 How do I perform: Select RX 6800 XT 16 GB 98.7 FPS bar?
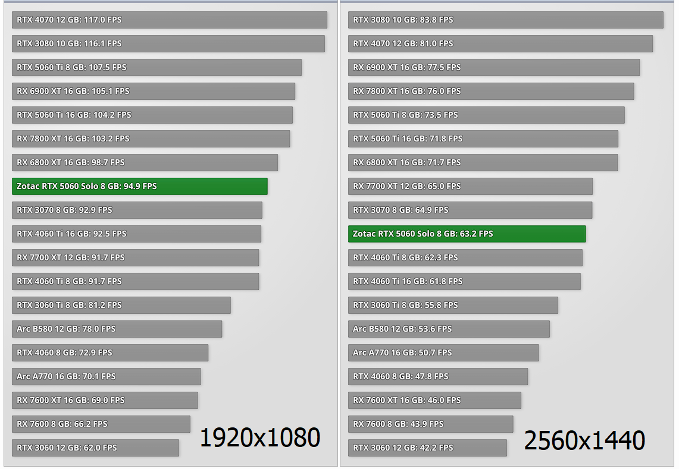point(145,163)
